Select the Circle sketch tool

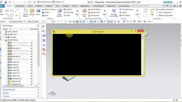(x=12, y=15)
